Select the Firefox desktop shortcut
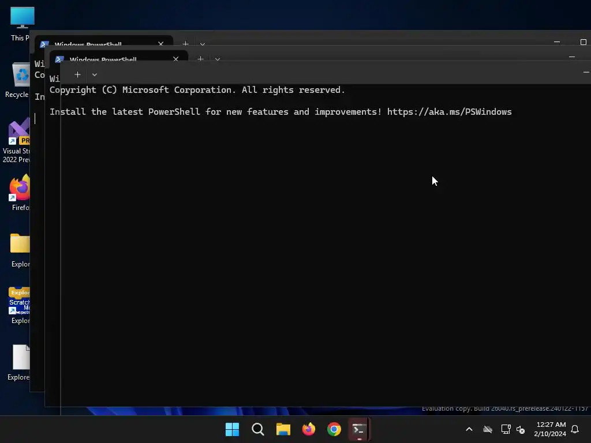 [x=20, y=193]
